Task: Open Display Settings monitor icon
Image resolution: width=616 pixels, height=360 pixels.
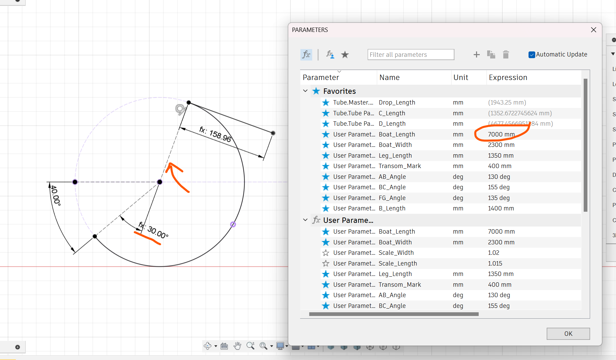Action: pyautogui.click(x=280, y=346)
